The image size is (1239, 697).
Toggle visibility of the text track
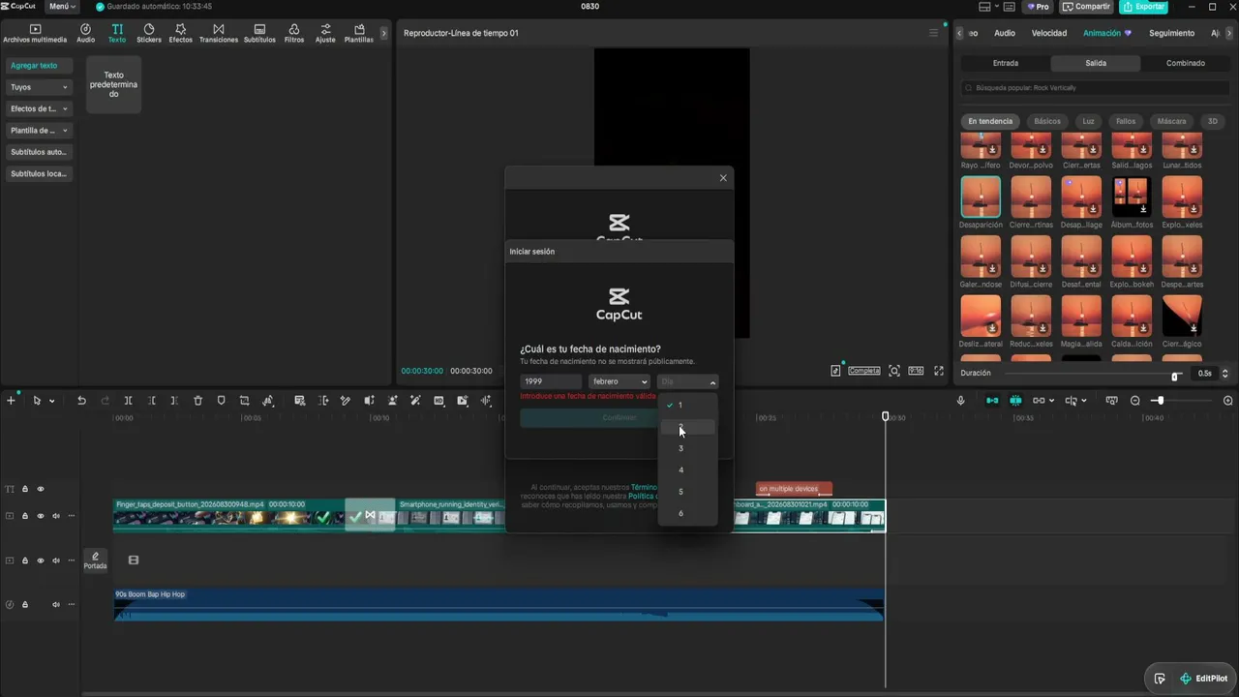pos(41,489)
